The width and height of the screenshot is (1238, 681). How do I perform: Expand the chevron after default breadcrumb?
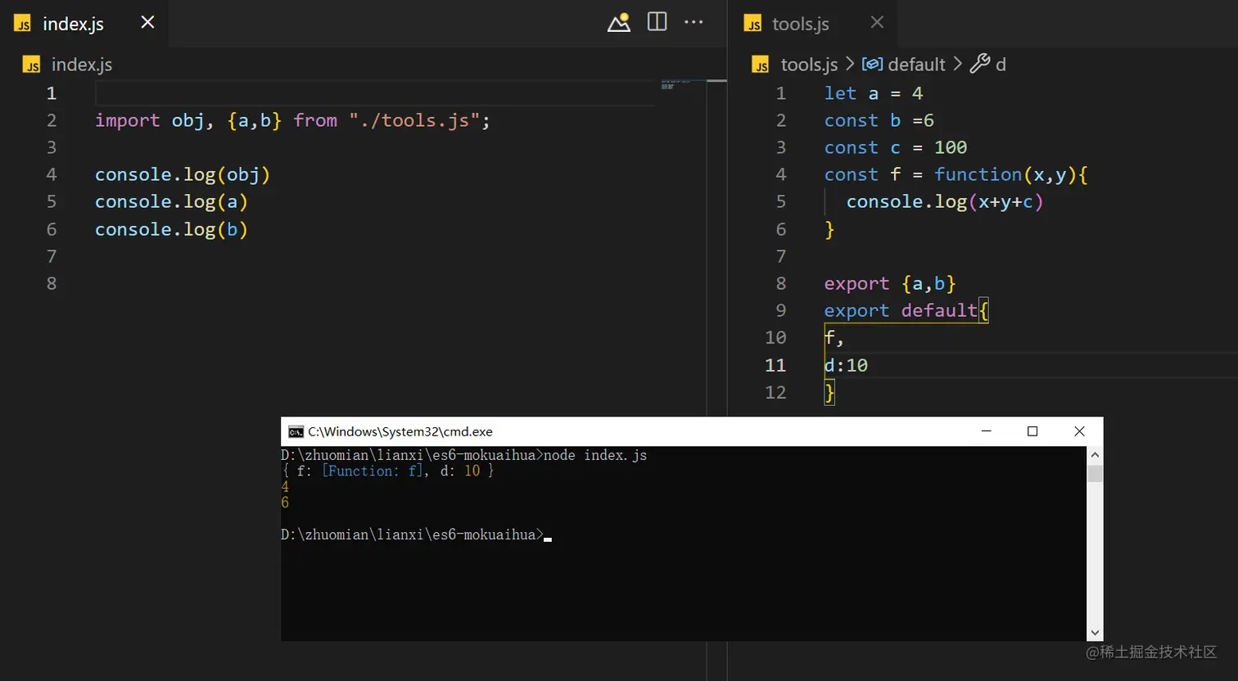[957, 64]
